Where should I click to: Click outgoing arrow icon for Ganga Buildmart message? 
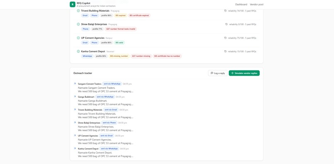[x=75, y=96]
